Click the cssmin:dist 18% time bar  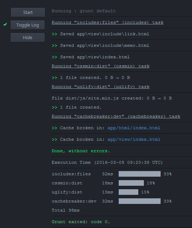131,183
